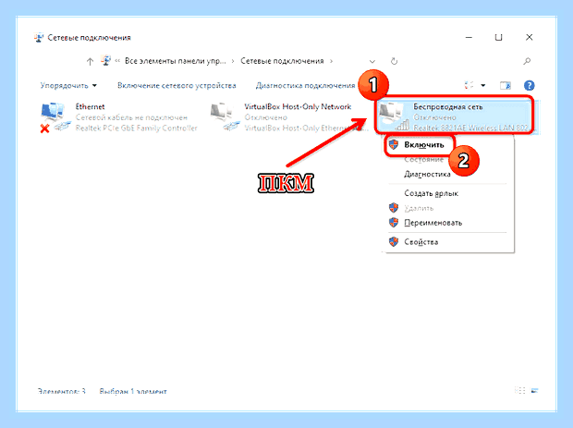Click Realtek PCIe GbE Family Controller text
Viewport: 573px width, 428px height.
pyautogui.click(x=136, y=128)
